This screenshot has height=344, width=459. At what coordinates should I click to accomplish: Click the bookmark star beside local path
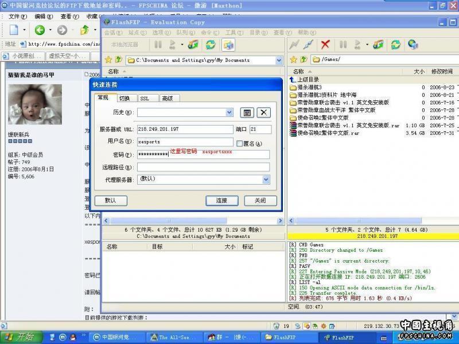108,60
